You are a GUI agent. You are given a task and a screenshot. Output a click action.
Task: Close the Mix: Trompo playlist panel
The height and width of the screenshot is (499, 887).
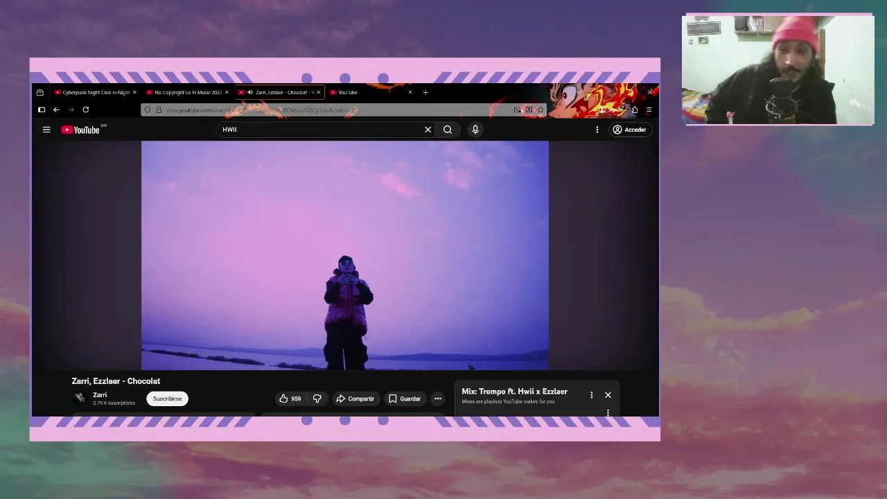pyautogui.click(x=608, y=395)
